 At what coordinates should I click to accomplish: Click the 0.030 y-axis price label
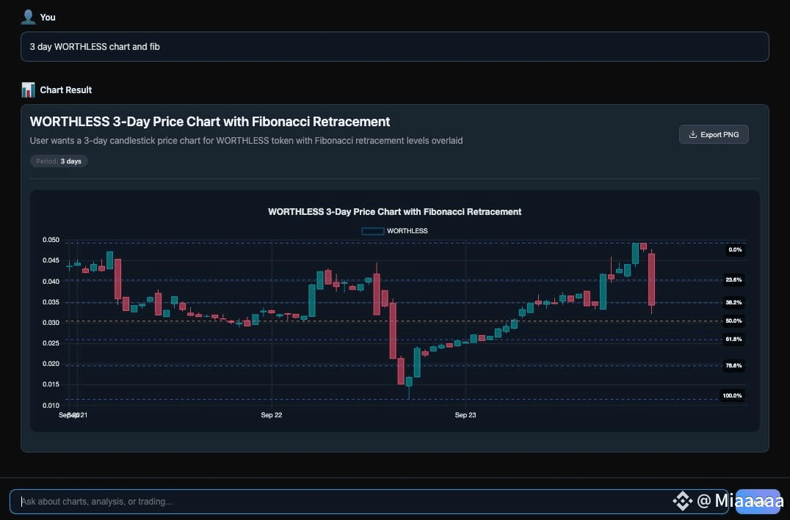pos(51,322)
